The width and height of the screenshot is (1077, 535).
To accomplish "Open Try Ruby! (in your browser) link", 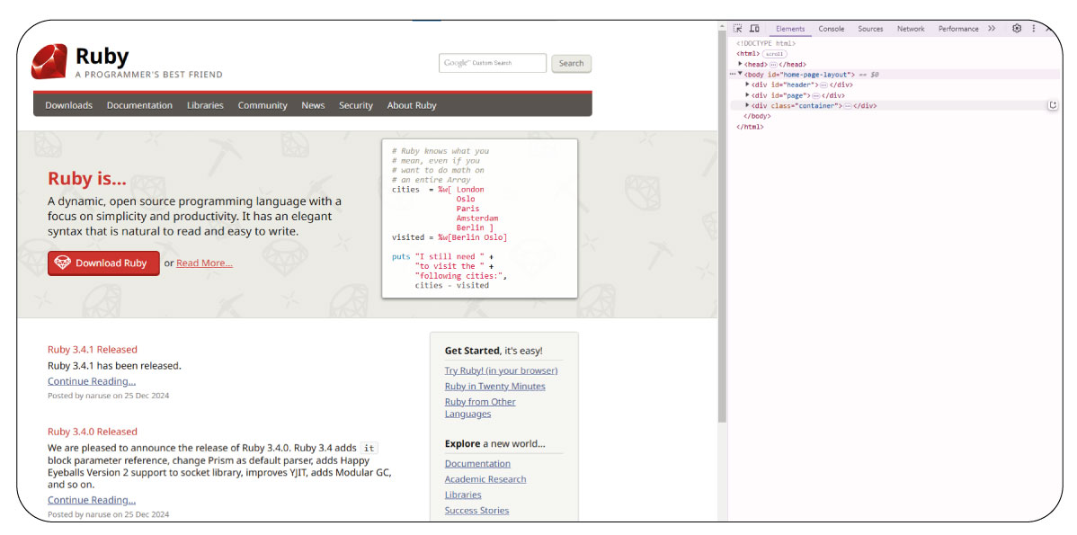I will (x=501, y=370).
